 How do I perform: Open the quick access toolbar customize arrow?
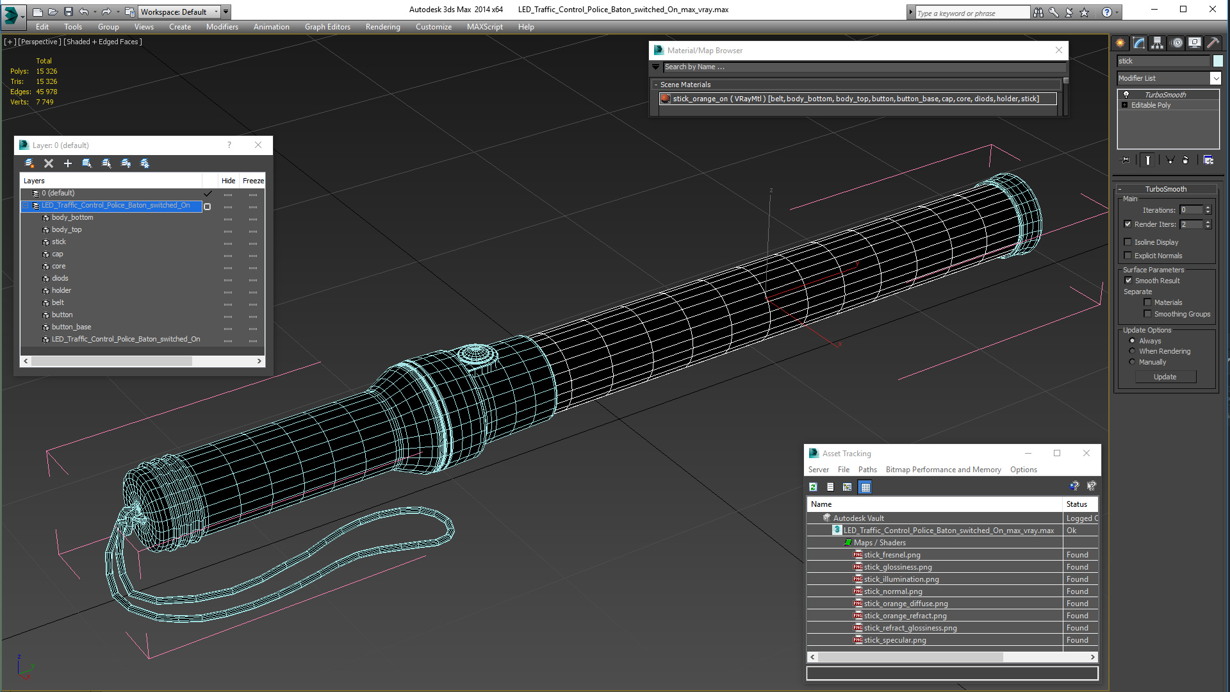pyautogui.click(x=226, y=12)
